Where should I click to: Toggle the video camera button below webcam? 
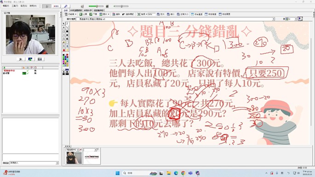click(40, 59)
